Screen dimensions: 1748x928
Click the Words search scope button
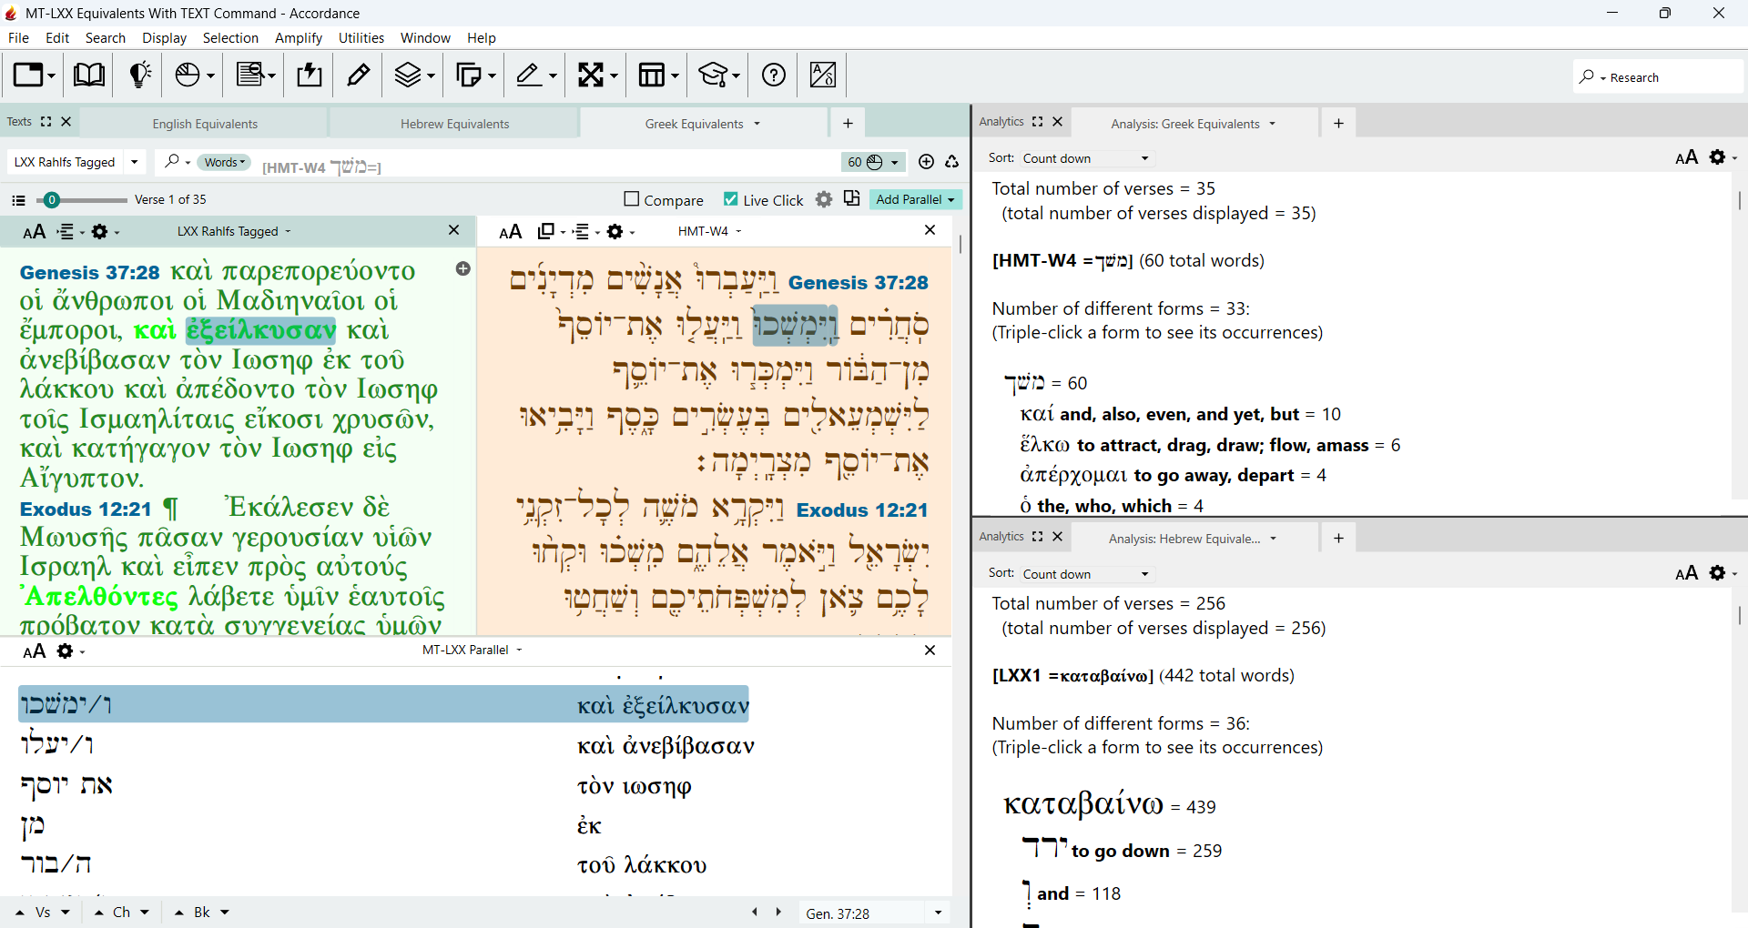(224, 162)
